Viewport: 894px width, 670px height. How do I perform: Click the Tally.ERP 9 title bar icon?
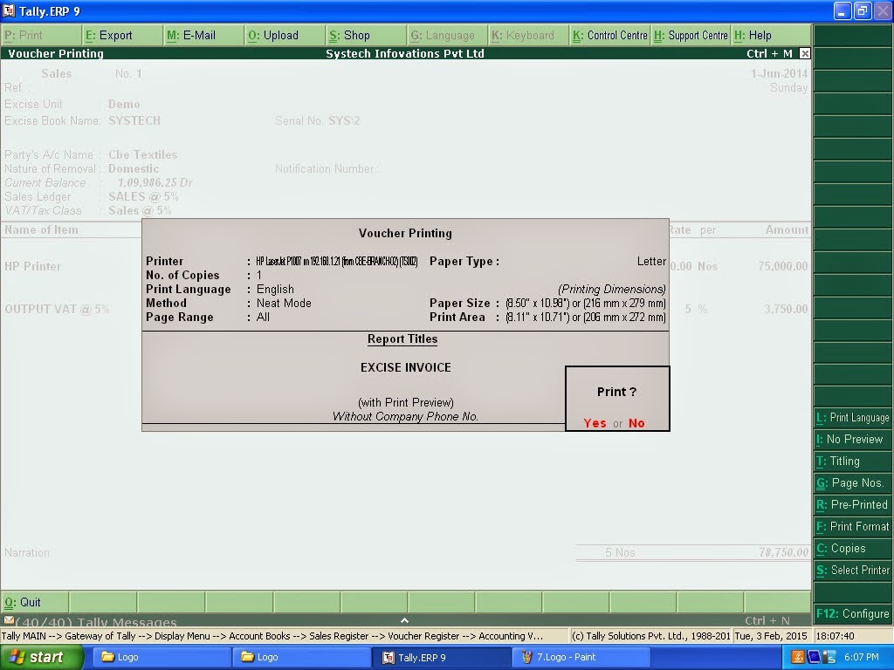[9, 10]
